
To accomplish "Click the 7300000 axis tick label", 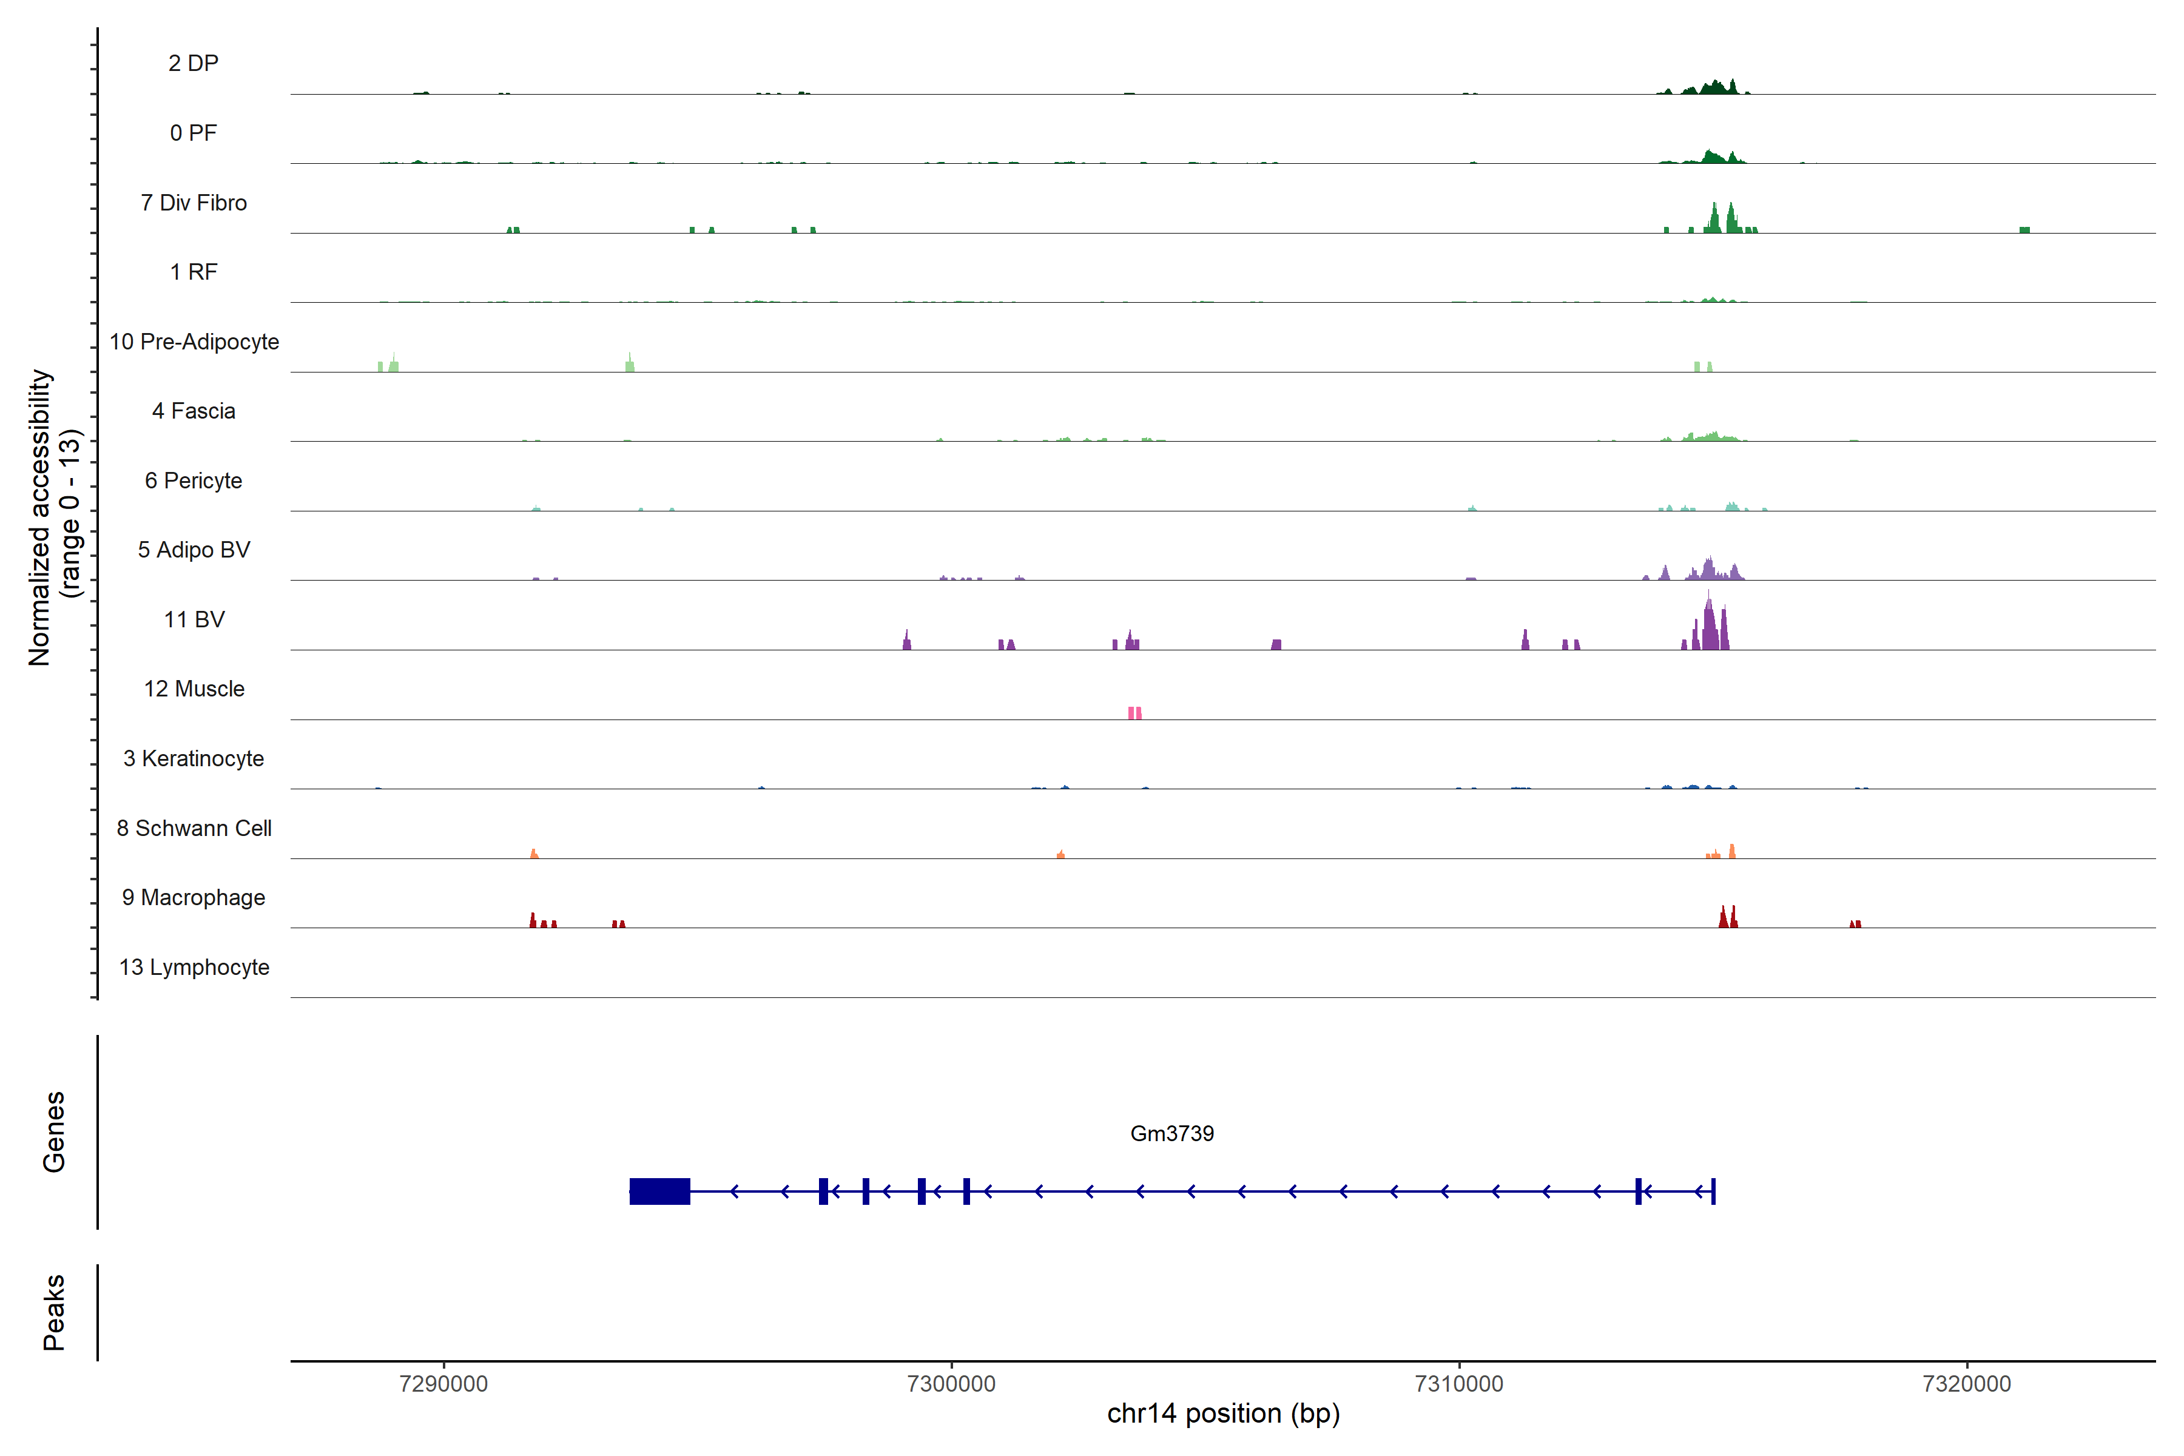I will tap(951, 1384).
